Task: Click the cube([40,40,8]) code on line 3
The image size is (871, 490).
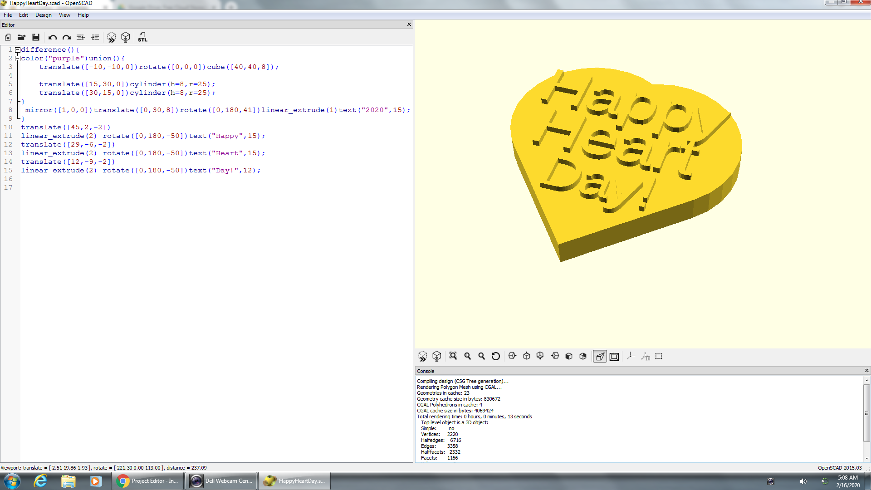Action: [240, 67]
